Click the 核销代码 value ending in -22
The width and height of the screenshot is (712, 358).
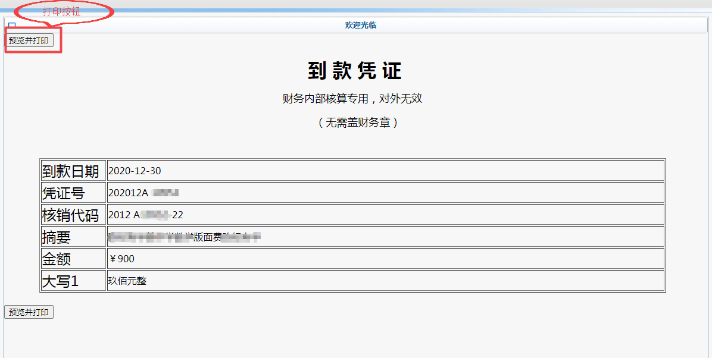(x=146, y=215)
